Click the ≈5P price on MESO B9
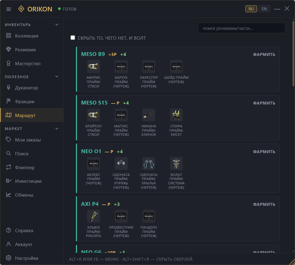Screen dimensions: 295x265 pos(113,54)
